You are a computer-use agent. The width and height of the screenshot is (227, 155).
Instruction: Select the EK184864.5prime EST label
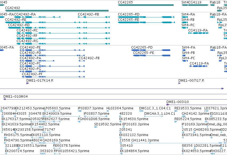[134, 151]
